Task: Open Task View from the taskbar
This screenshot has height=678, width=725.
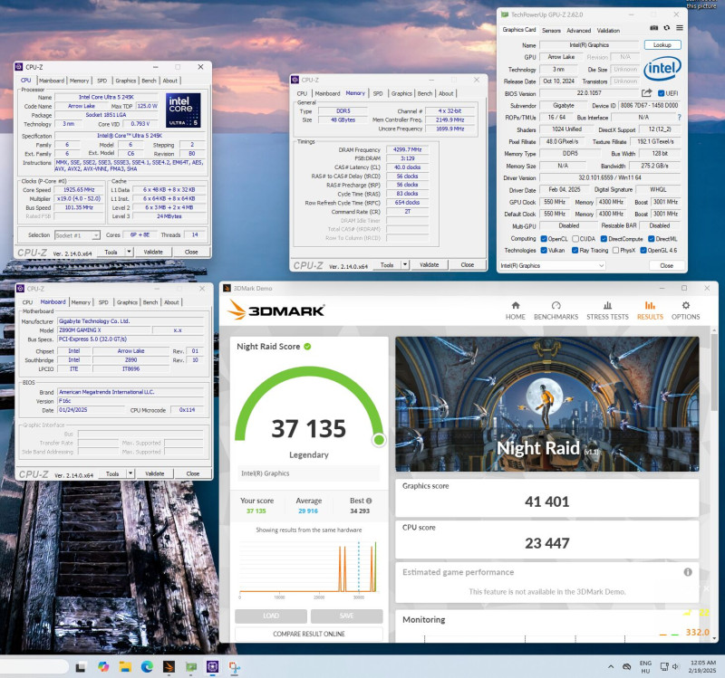Action: coord(81,667)
